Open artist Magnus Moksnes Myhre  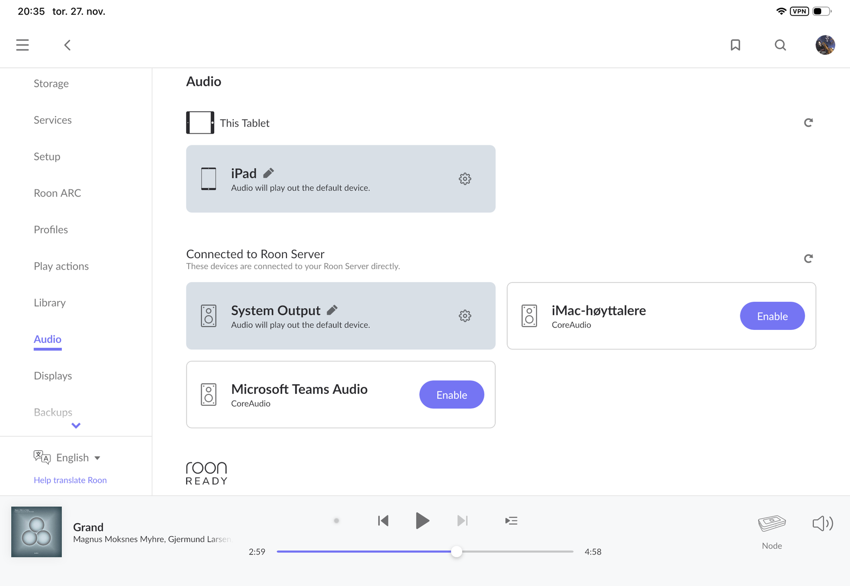point(119,539)
